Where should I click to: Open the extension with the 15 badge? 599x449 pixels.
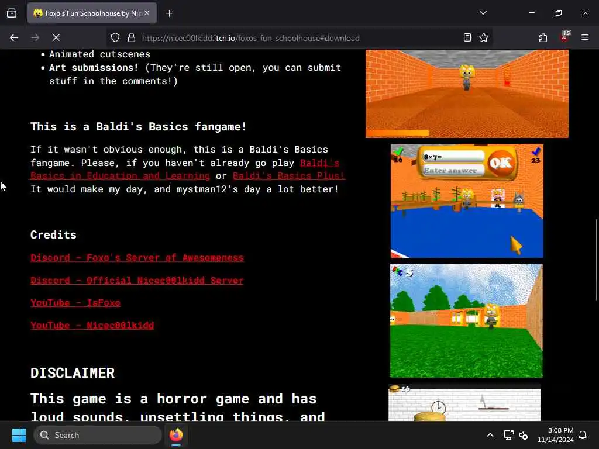pos(564,37)
